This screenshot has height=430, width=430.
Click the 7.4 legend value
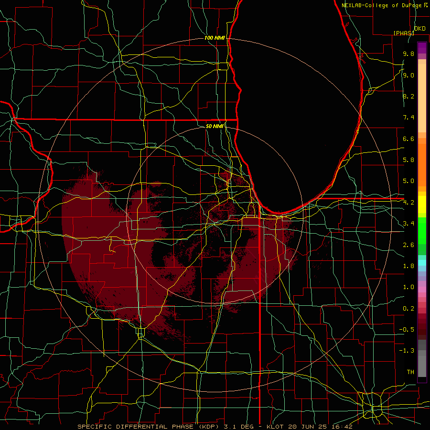[x=408, y=118]
